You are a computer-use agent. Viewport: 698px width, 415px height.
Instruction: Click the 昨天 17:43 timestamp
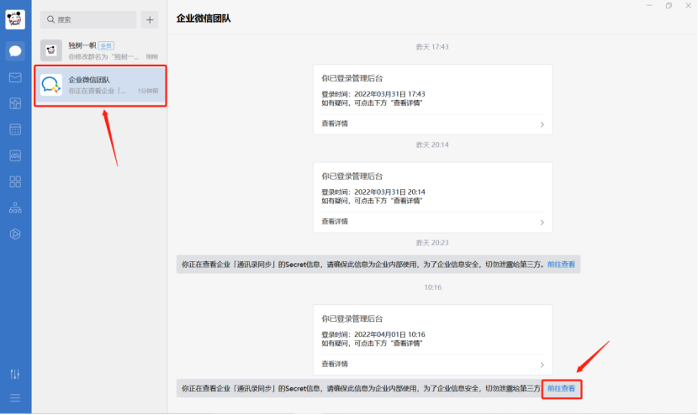[432, 47]
